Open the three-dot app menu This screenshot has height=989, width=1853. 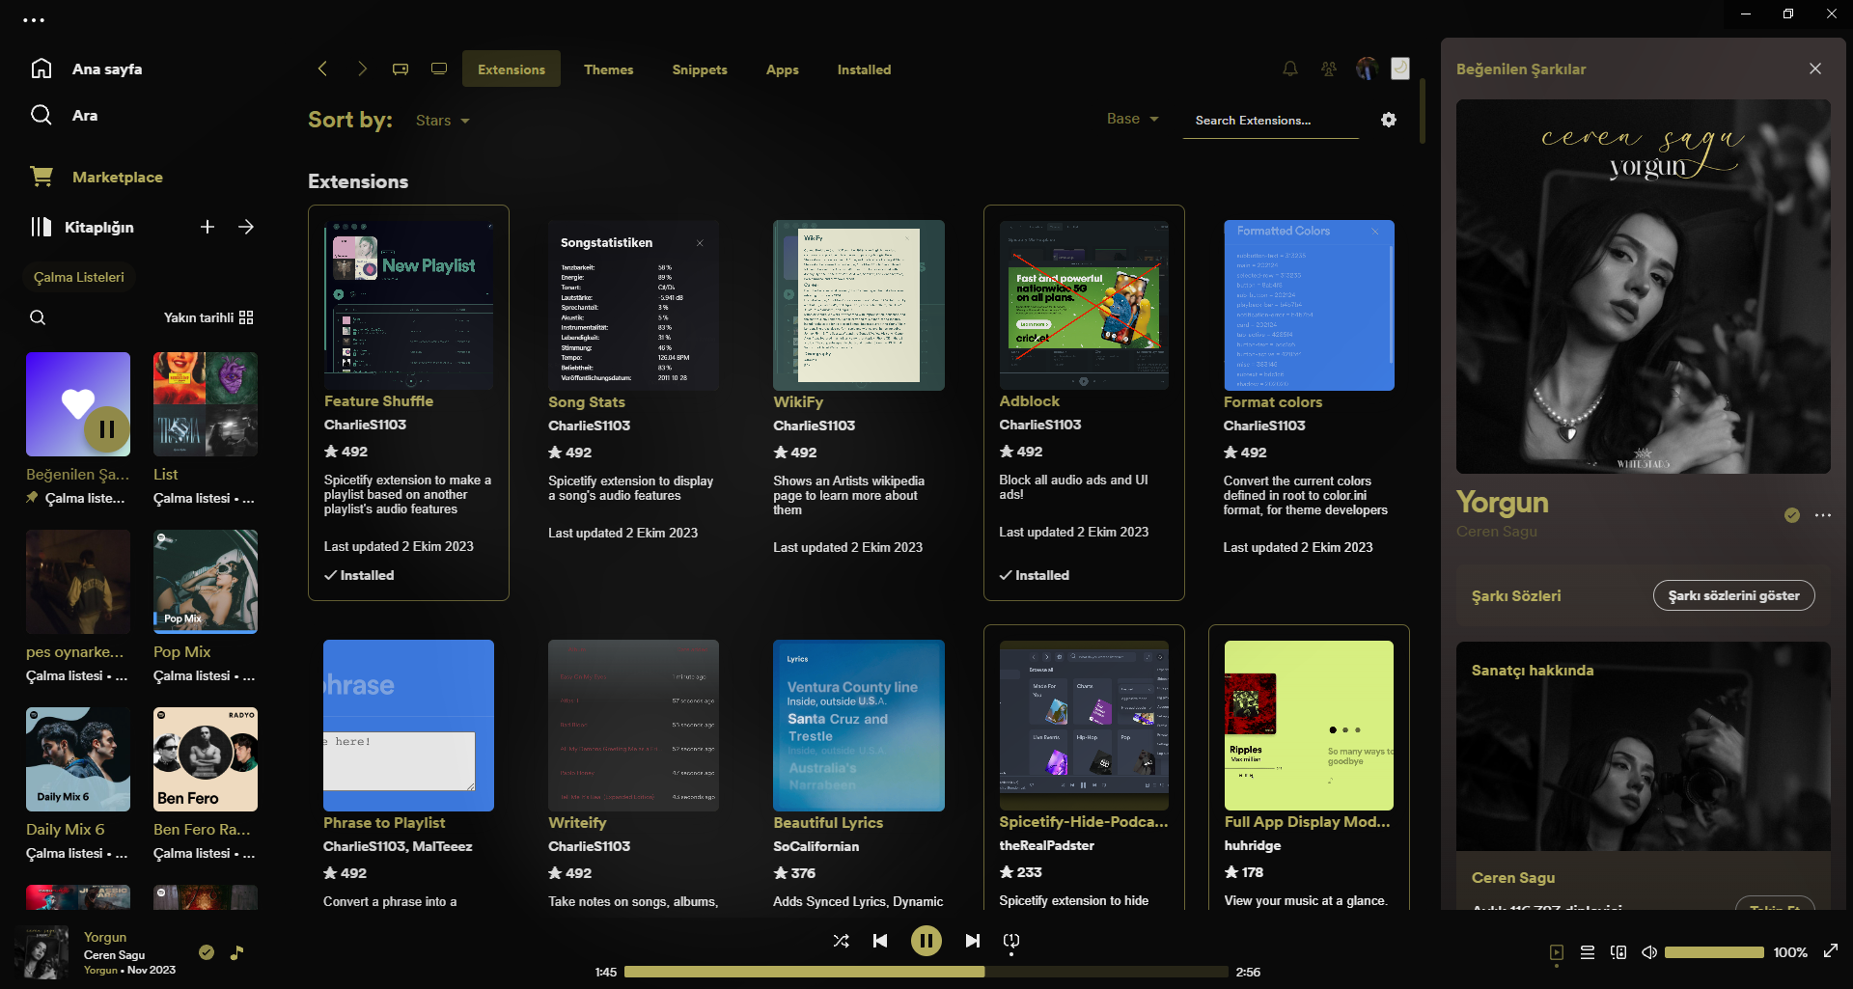(34, 19)
